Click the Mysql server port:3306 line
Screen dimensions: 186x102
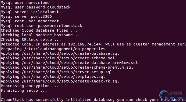[26, 16]
